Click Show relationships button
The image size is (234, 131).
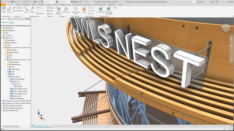(x=39, y=8)
